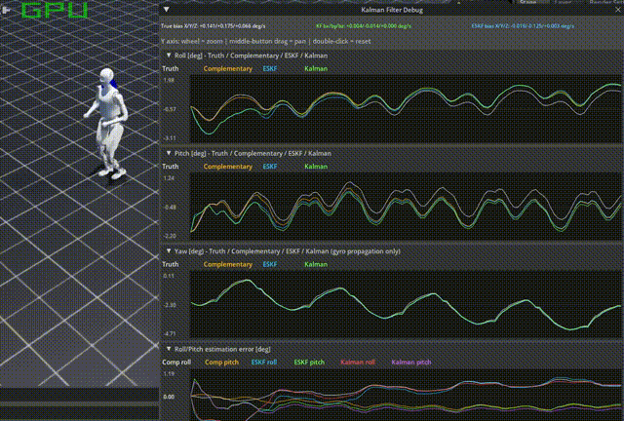Toggle ESKF series in Roll plot legend
This screenshot has width=624, height=421.
point(270,69)
